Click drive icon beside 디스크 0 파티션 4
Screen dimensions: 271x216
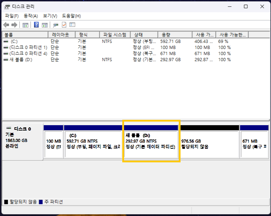[x=6, y=53]
